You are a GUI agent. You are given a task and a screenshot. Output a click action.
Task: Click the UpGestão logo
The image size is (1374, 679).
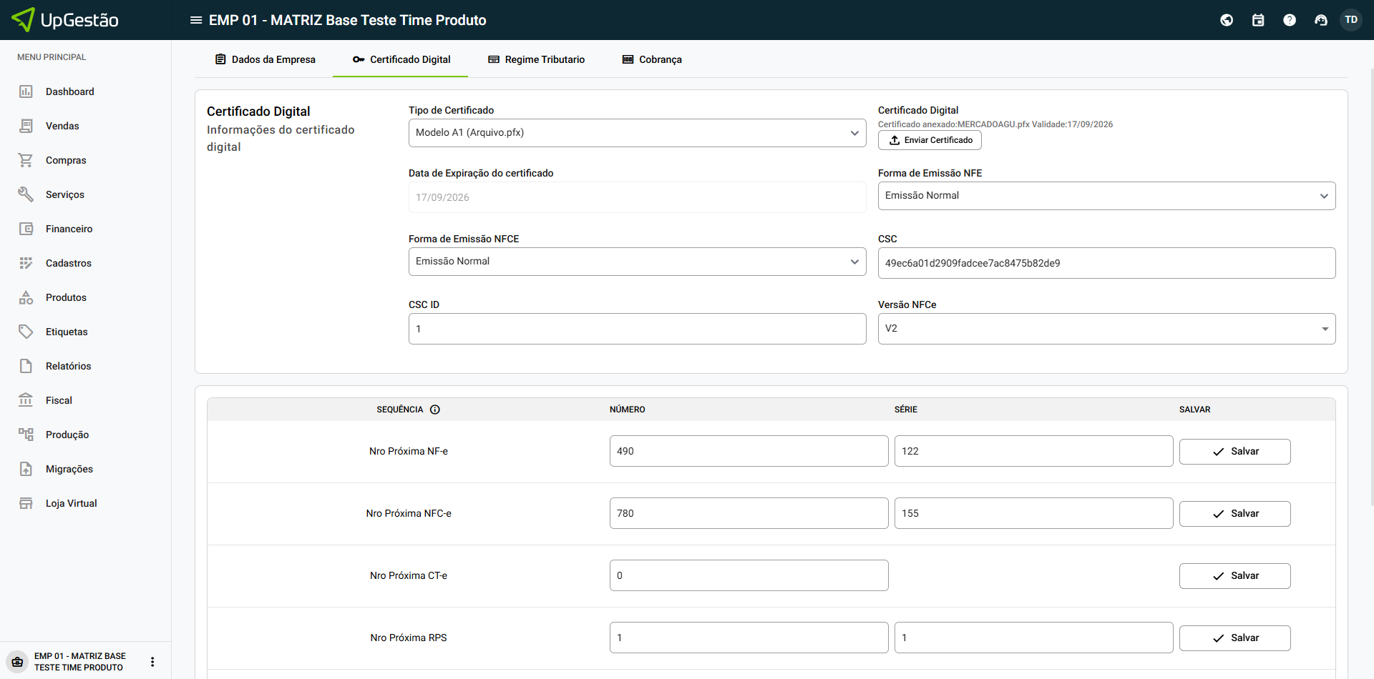point(66,20)
